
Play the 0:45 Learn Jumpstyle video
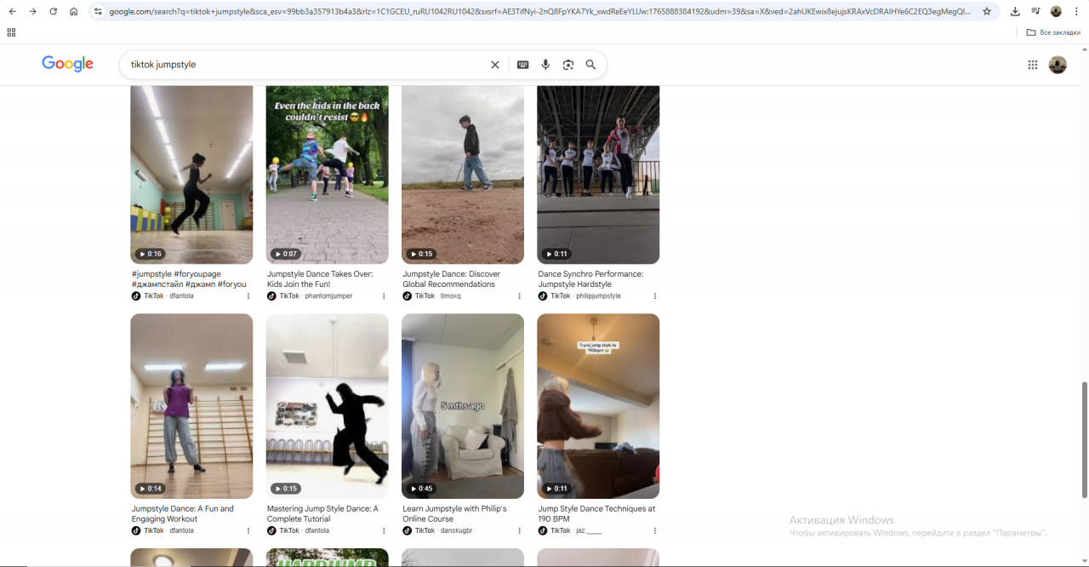pyautogui.click(x=462, y=405)
